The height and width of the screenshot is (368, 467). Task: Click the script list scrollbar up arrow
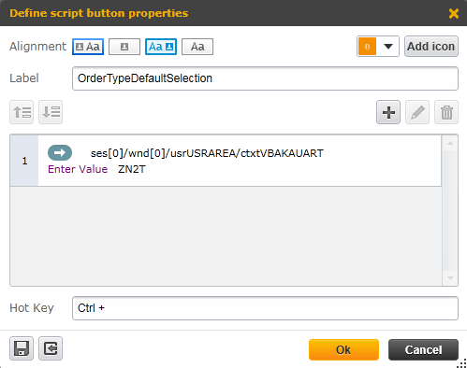pyautogui.click(x=450, y=143)
